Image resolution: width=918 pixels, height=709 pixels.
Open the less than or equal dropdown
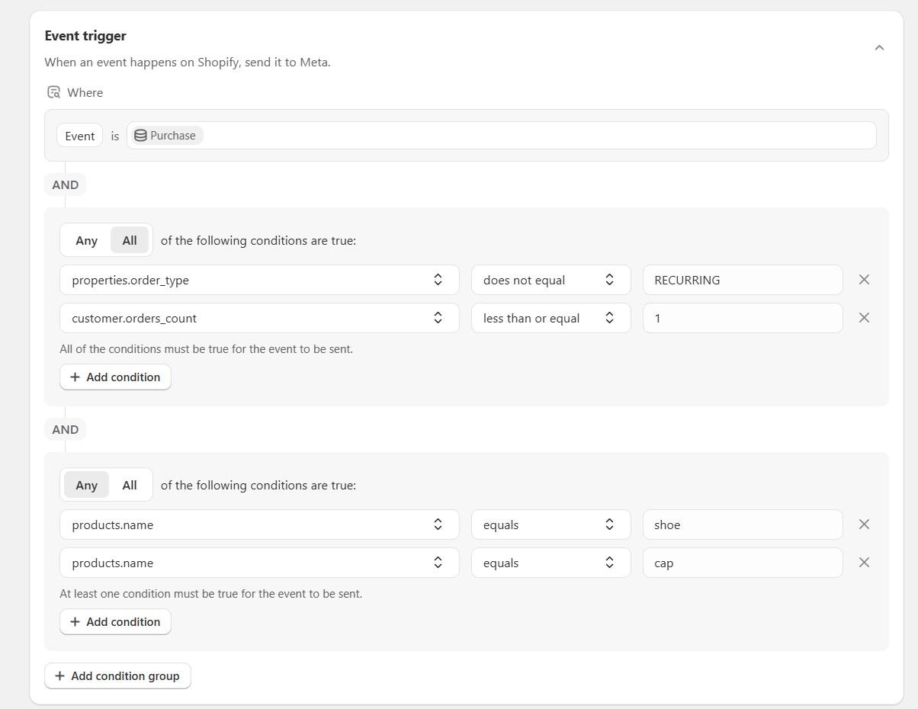point(550,318)
